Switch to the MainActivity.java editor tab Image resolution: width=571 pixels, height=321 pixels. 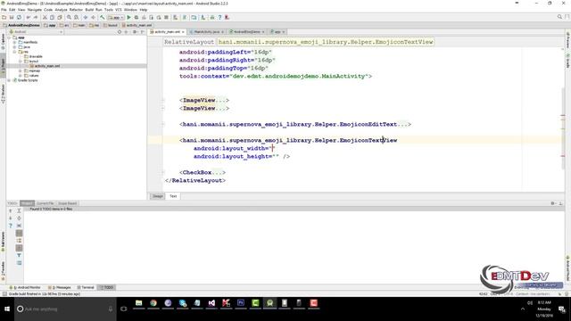point(206,32)
